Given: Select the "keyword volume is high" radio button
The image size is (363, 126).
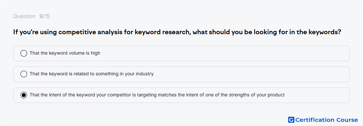Looking at the screenshot, I should point(24,53).
